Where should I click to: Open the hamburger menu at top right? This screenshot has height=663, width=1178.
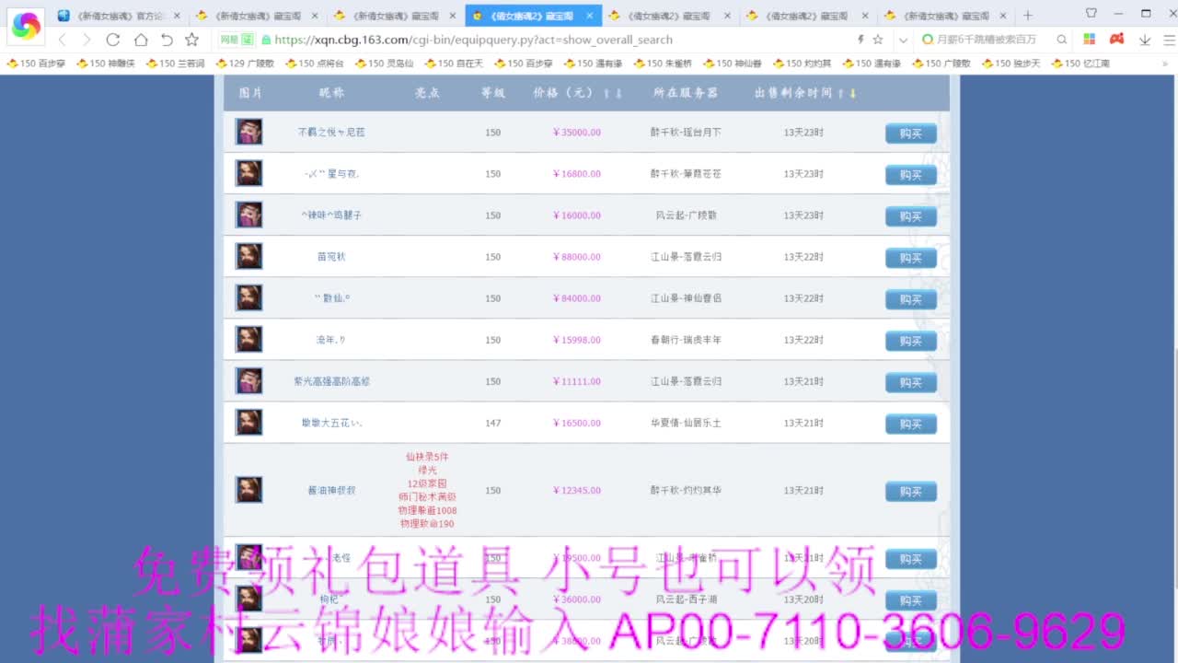click(x=1169, y=40)
